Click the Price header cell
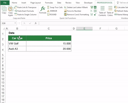This screenshot has height=103, width=128. point(49,38)
